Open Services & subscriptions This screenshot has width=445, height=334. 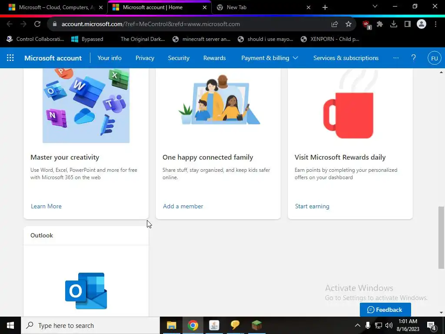tap(346, 58)
